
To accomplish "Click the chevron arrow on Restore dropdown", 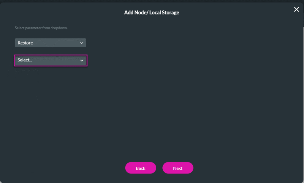I will [x=82, y=43].
